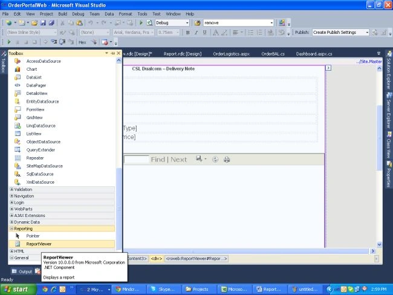
Task: Switch to OrderLogistics.aspx tab
Action: point(232,54)
